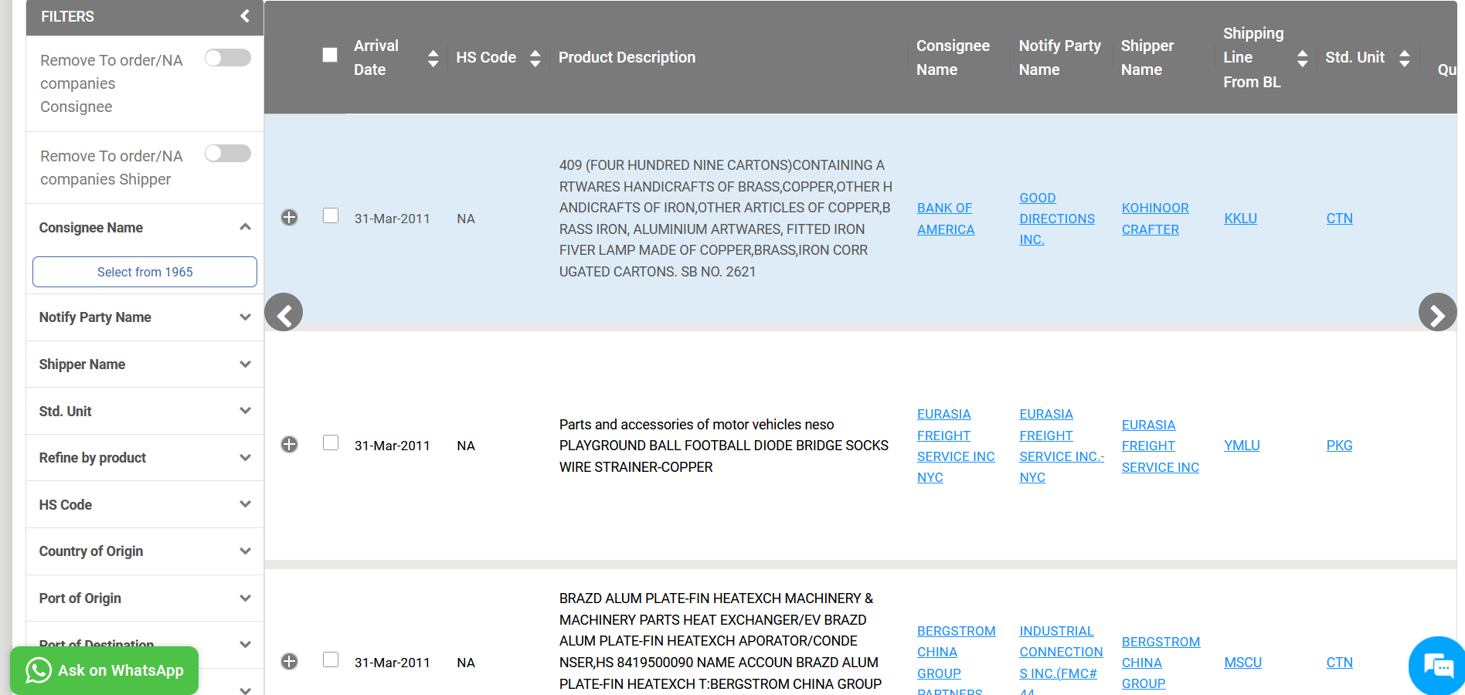
Task: Click the WhatsApp icon in the green button
Action: click(37, 670)
